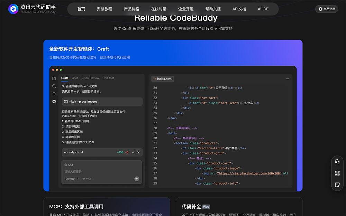Click the section class="products" code line
The height and width of the screenshot is (216, 346).
point(197,143)
